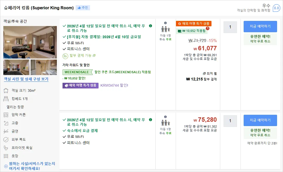The width and height of the screenshot is (283, 172).
Task: Book the ₩75,280 room now
Action: click(260, 120)
